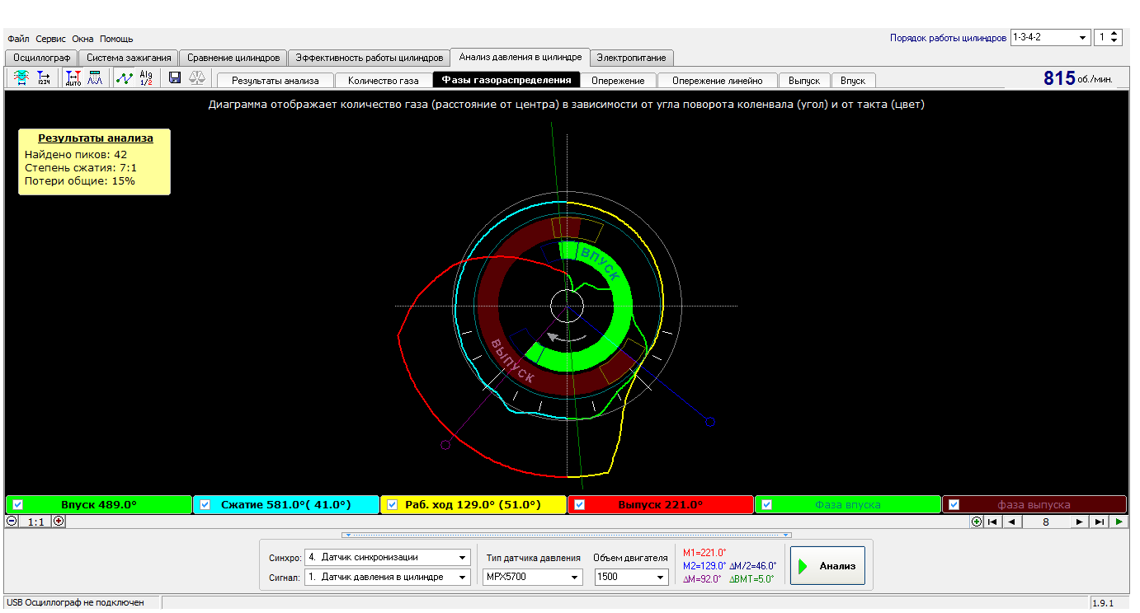Open the Помощь menu
Screen dimensions: 1140x613
click(116, 39)
